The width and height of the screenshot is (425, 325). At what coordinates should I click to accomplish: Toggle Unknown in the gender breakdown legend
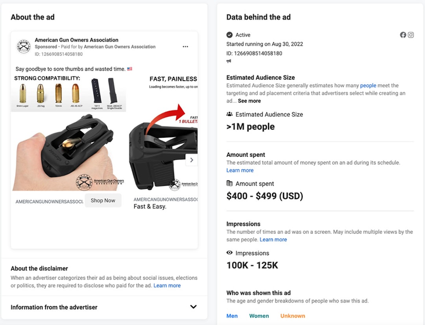[x=292, y=316]
